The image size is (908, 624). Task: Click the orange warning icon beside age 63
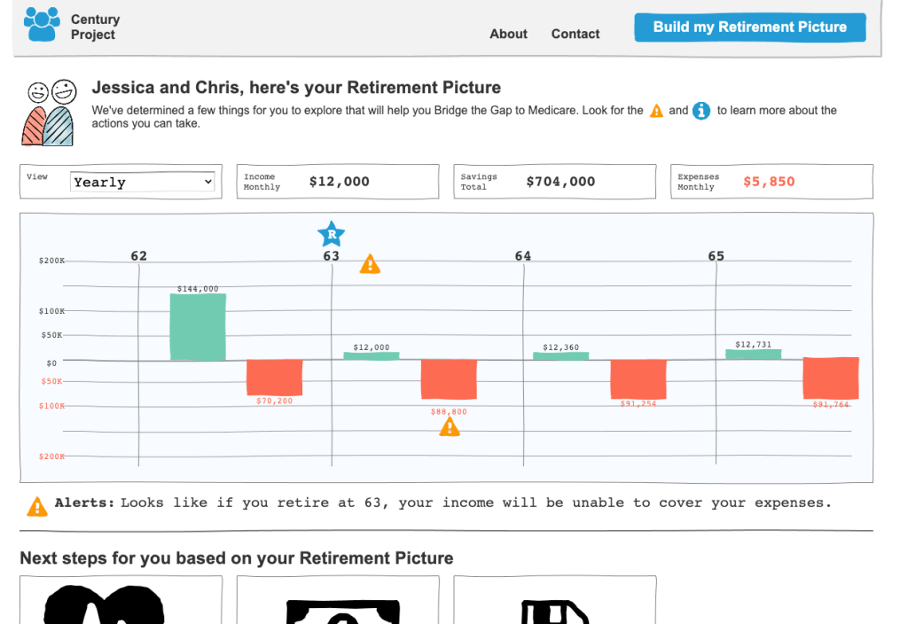370,264
